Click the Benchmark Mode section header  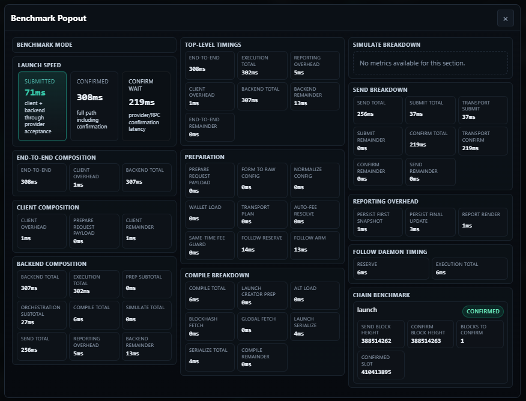(x=94, y=45)
